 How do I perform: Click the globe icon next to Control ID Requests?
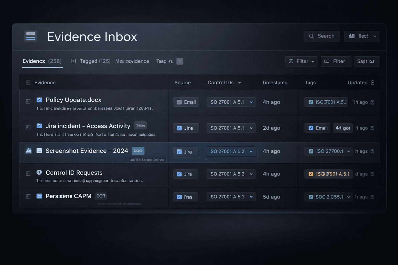click(39, 173)
